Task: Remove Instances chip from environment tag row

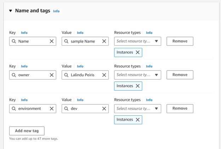Action: click(x=138, y=120)
